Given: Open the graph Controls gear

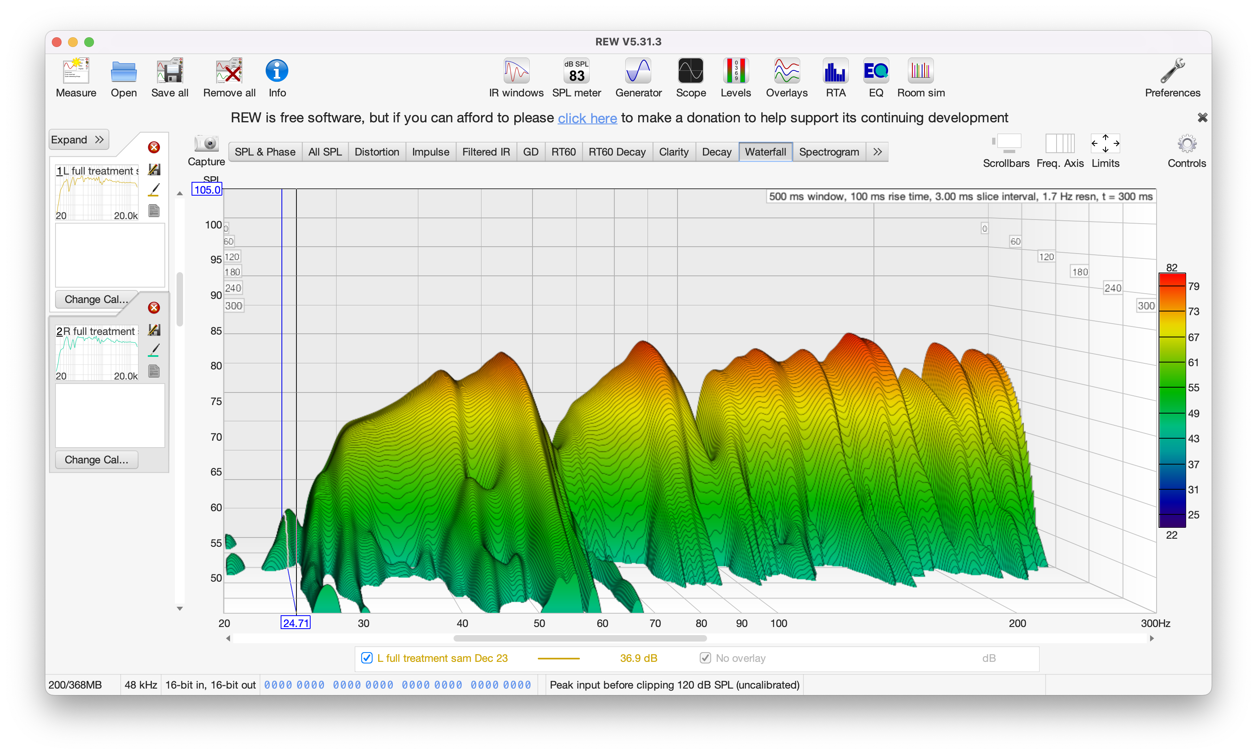Looking at the screenshot, I should 1186,145.
